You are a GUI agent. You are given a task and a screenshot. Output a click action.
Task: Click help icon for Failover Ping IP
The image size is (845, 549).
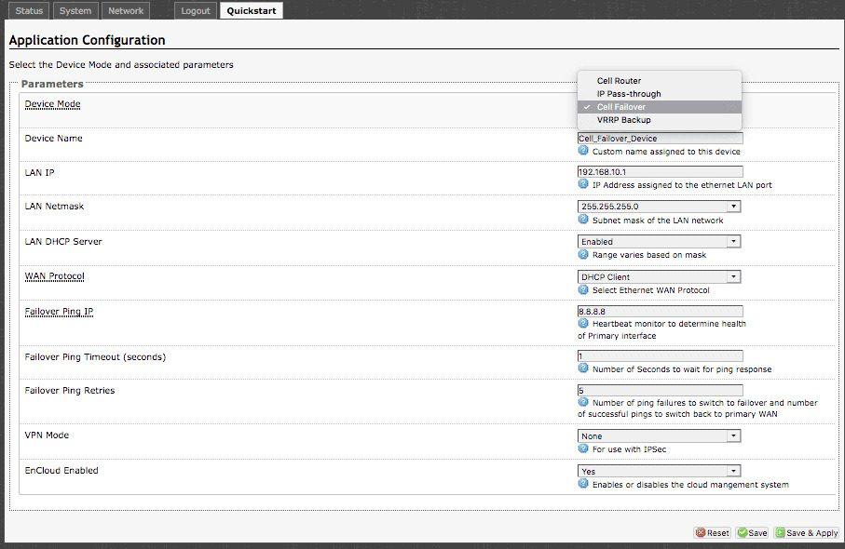click(583, 324)
